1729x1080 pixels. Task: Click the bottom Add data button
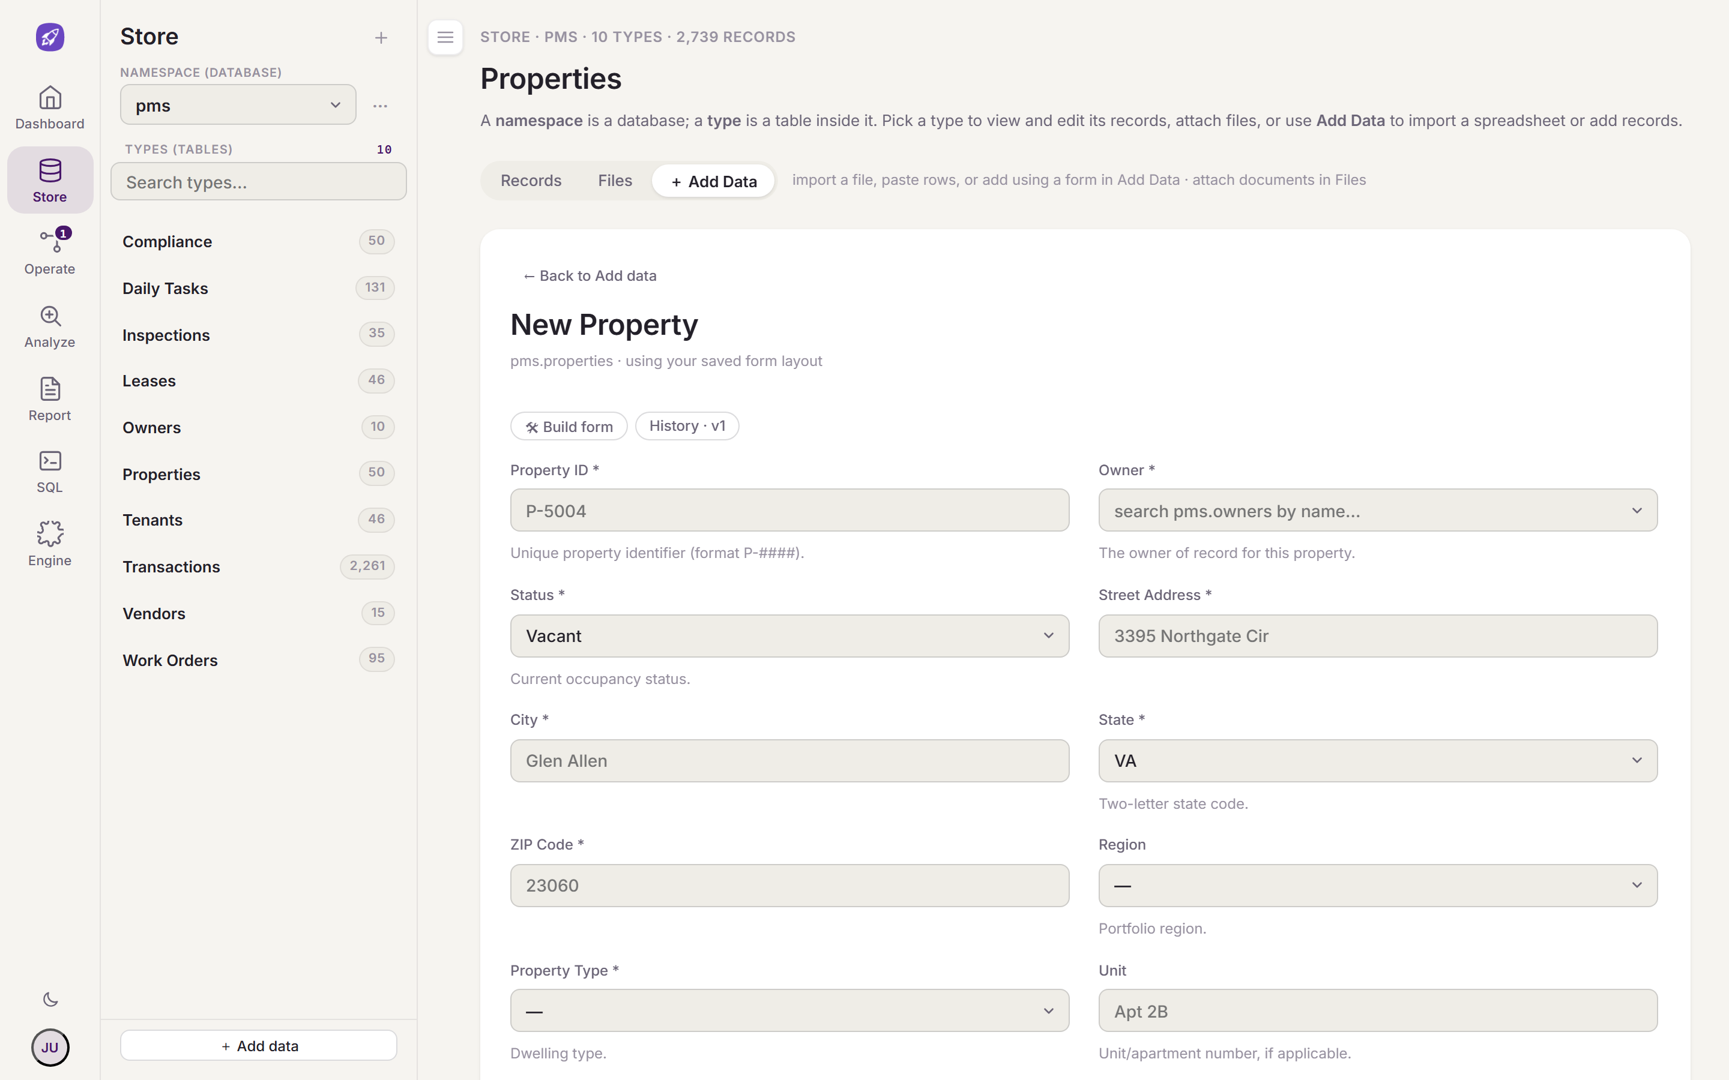click(x=259, y=1046)
